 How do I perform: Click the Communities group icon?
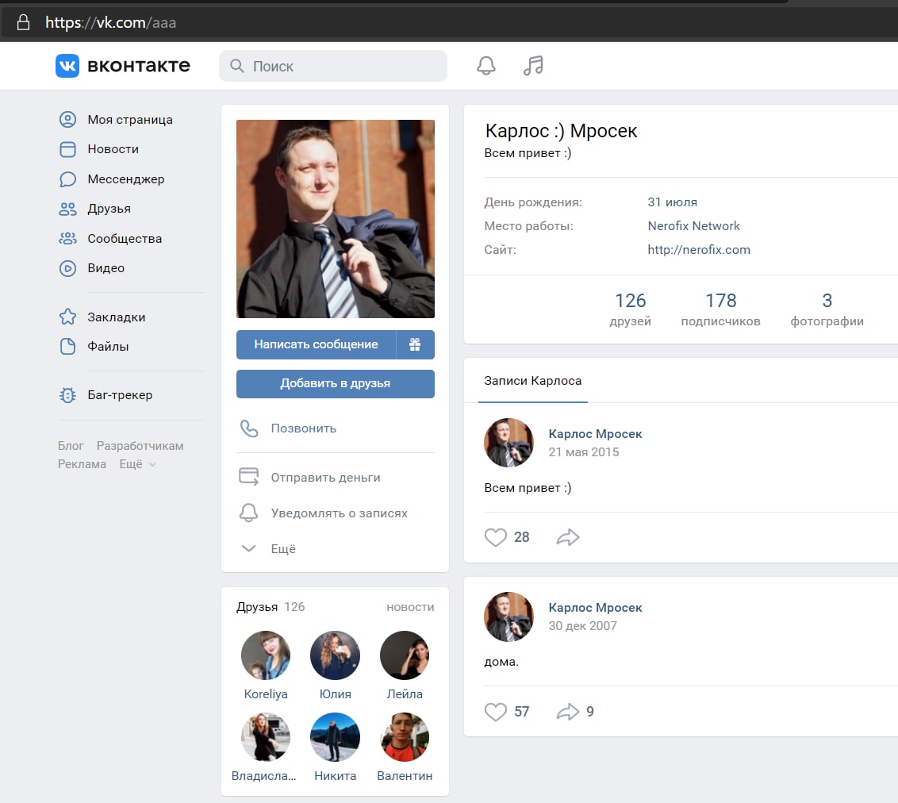click(67, 239)
